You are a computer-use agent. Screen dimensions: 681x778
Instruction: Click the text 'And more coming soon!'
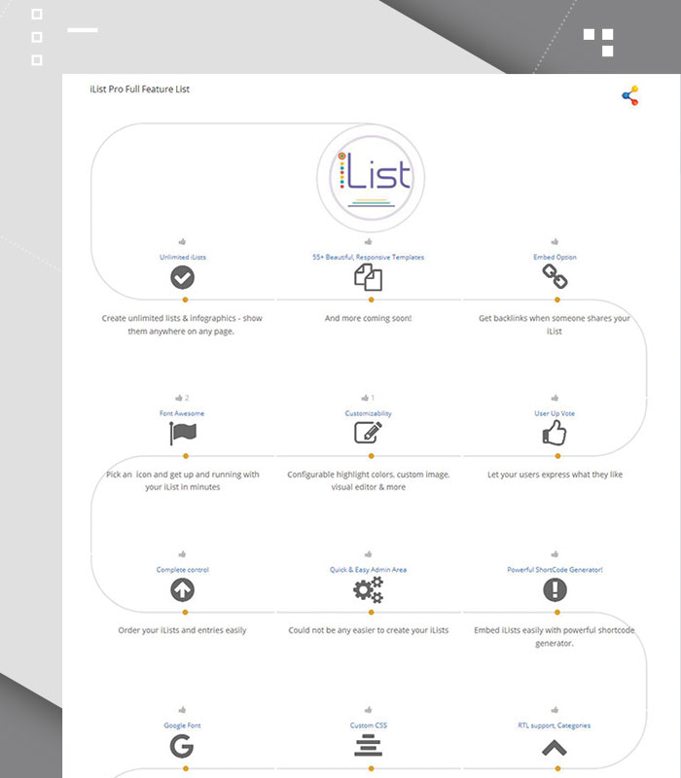click(369, 318)
